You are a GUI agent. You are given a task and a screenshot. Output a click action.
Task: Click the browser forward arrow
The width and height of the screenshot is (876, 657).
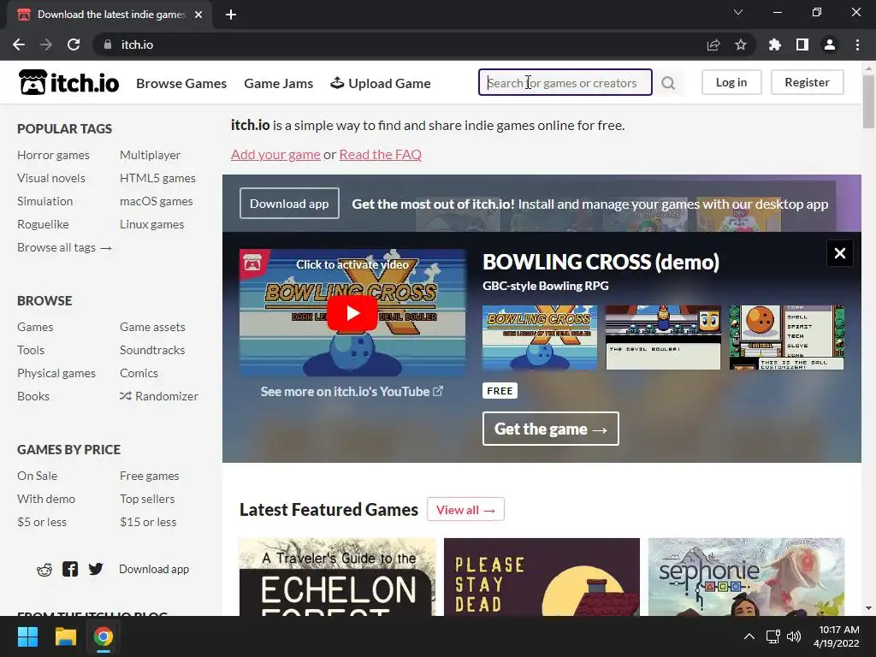[46, 44]
